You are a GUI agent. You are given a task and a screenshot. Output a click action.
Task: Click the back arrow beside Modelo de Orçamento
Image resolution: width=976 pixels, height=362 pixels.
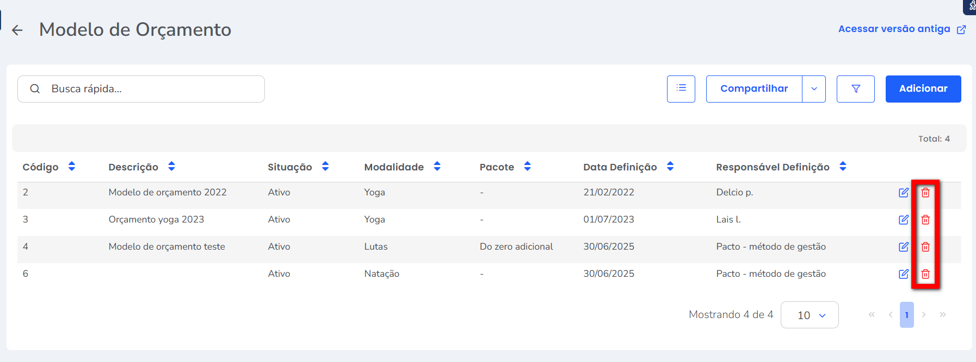point(17,30)
